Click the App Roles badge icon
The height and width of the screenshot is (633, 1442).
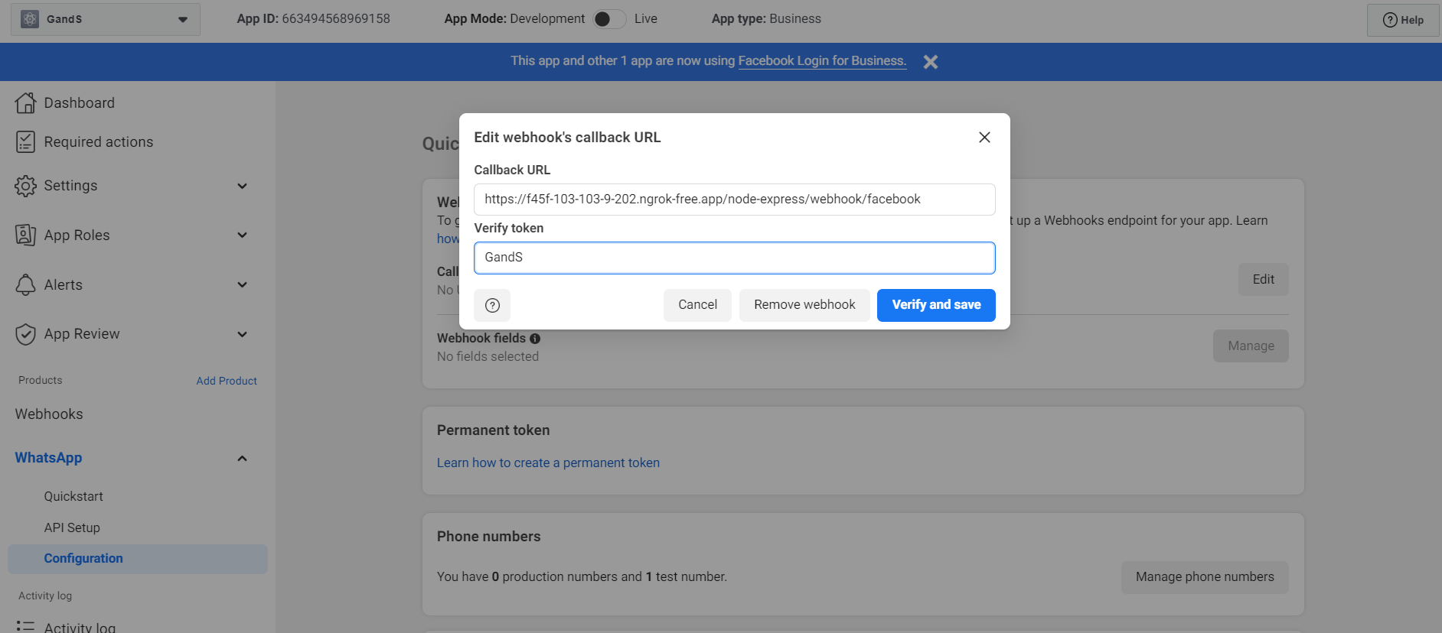[25, 235]
